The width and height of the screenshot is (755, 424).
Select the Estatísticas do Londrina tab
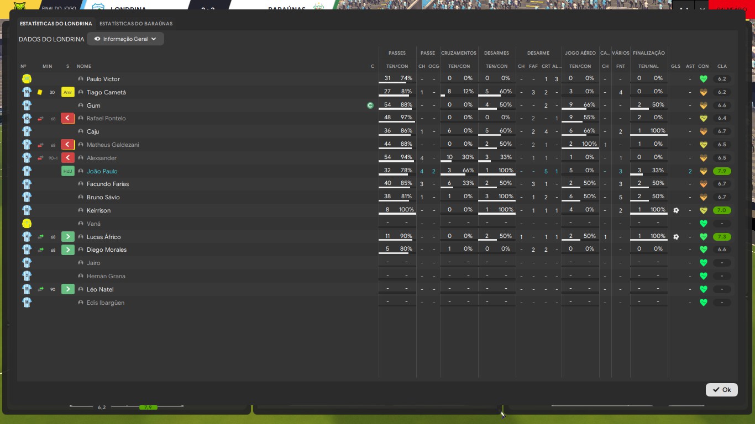[56, 24]
